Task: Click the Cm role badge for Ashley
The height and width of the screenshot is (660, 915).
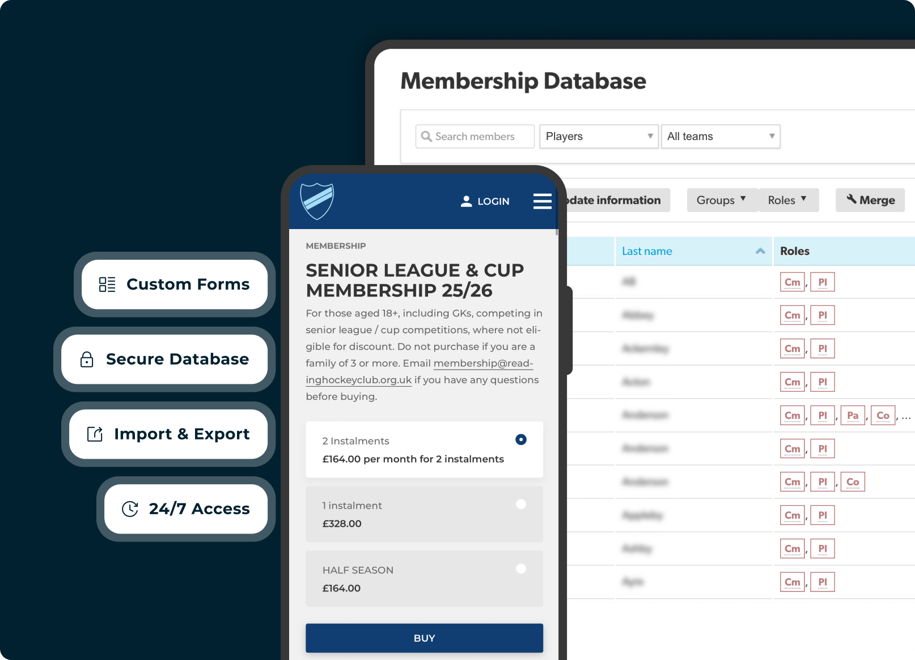Action: coord(792,548)
